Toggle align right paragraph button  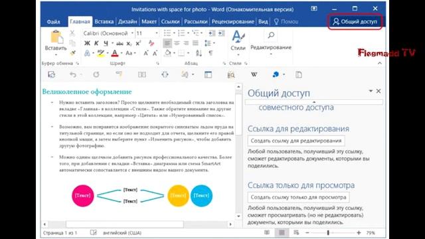coord(186,43)
